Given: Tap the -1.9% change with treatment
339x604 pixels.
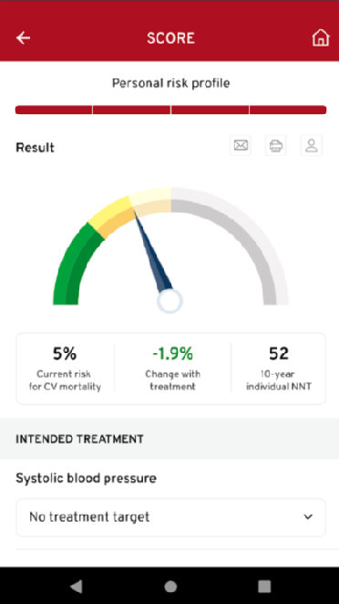Looking at the screenshot, I should 173,354.
